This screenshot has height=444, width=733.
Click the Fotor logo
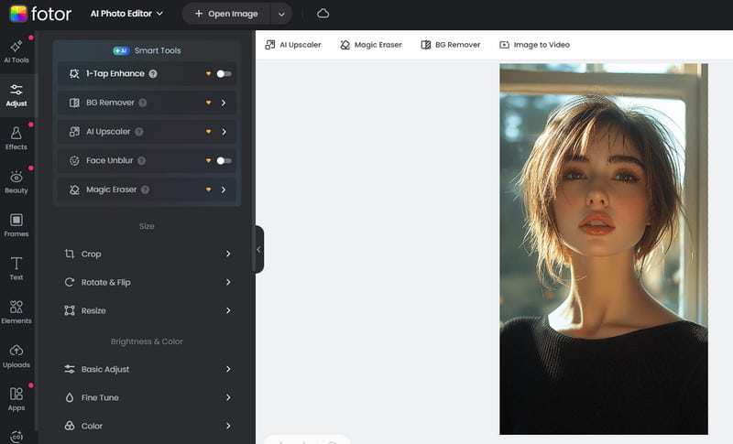(x=40, y=14)
